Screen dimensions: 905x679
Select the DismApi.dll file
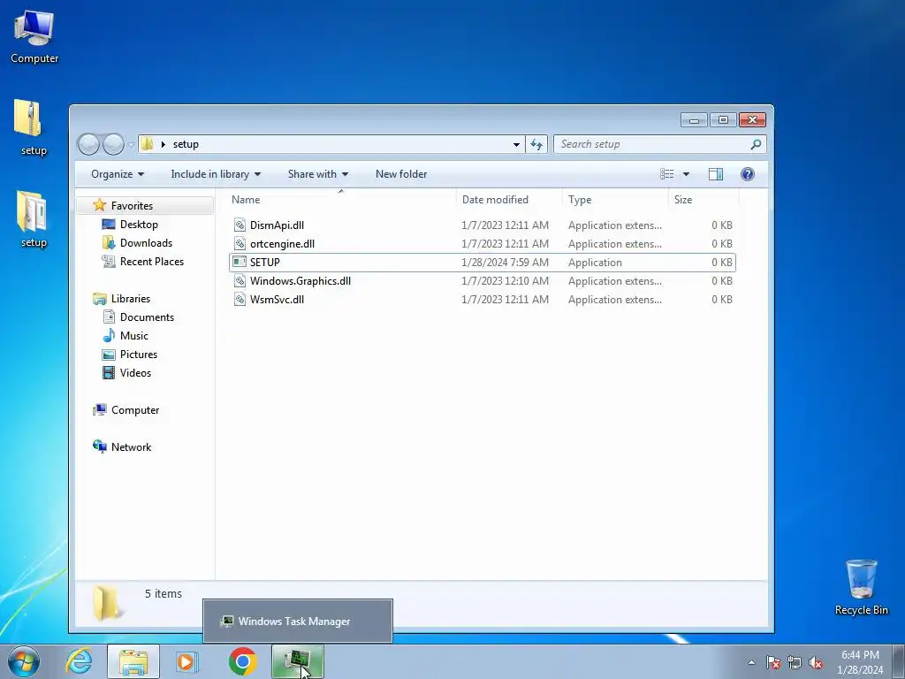[482, 225]
